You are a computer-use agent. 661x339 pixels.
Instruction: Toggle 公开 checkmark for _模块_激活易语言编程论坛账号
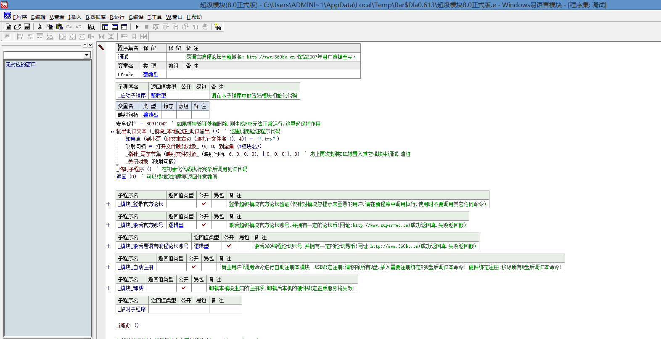[x=229, y=246]
